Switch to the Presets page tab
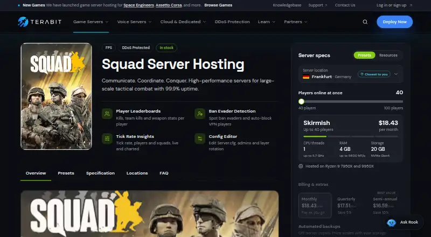Image resolution: width=431 pixels, height=237 pixels. (x=66, y=173)
